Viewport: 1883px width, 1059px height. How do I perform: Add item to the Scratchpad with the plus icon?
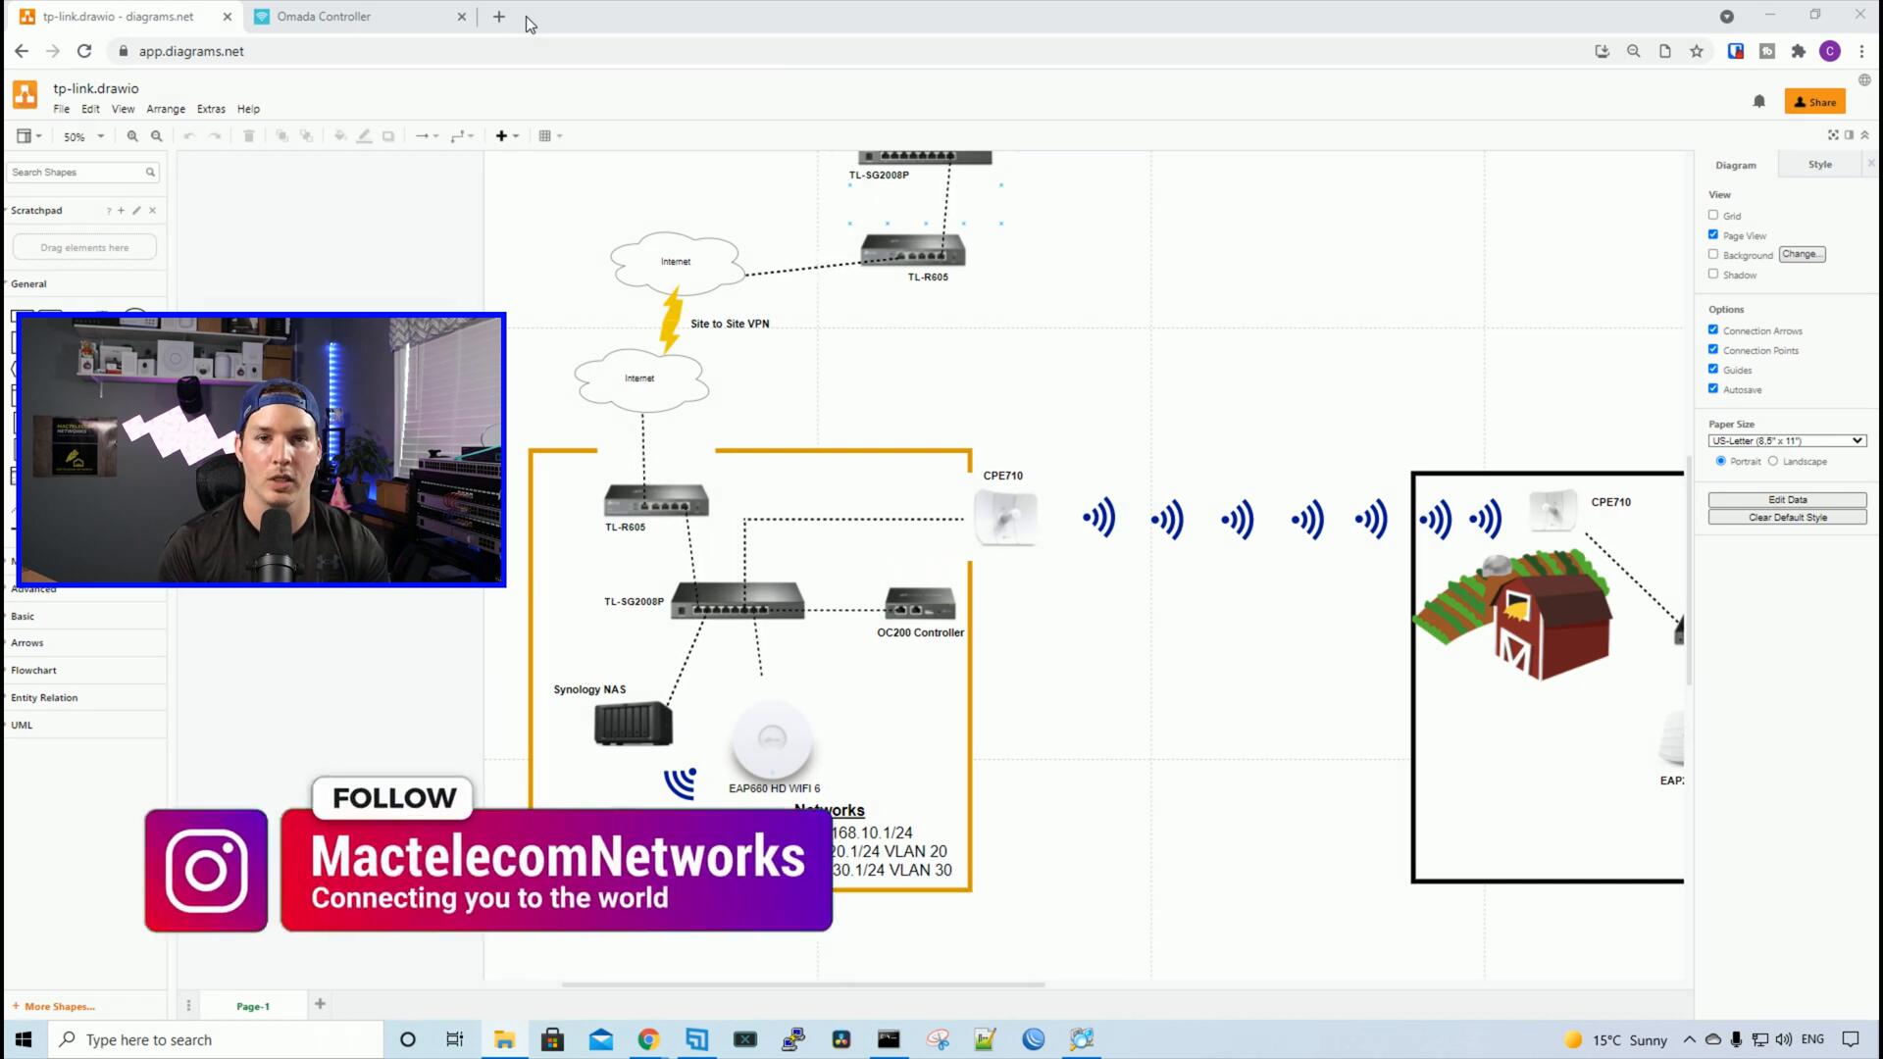122,210
